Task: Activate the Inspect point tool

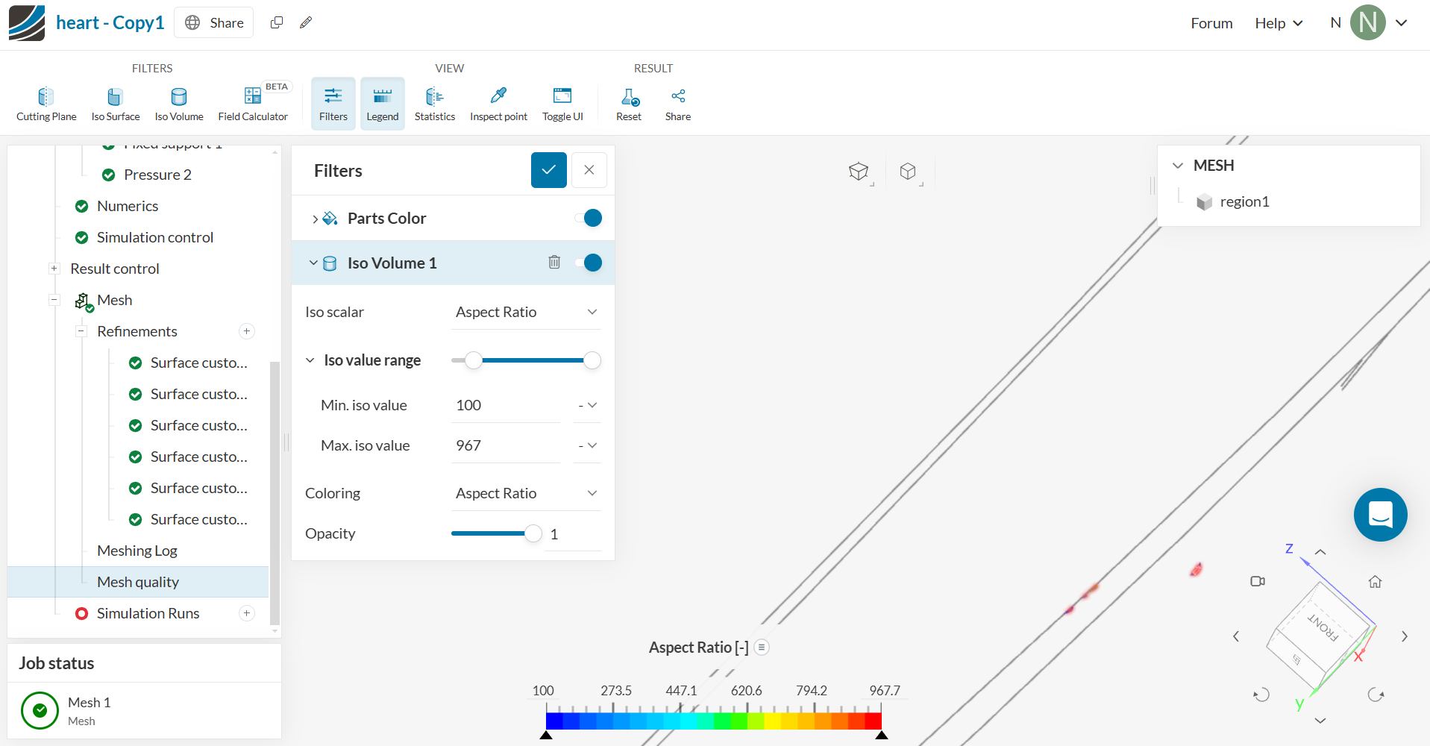Action: click(498, 104)
